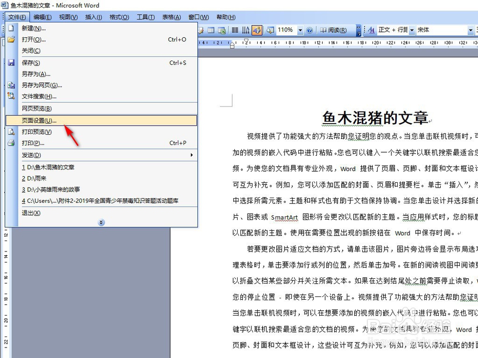This screenshot has height=358, width=478.
Task: Choose 打印(P)... menu entry
Action: (101, 143)
